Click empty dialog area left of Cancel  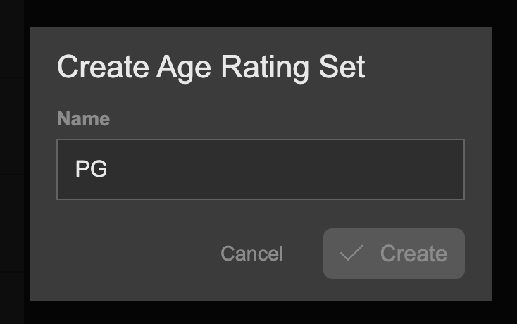[x=127, y=254]
